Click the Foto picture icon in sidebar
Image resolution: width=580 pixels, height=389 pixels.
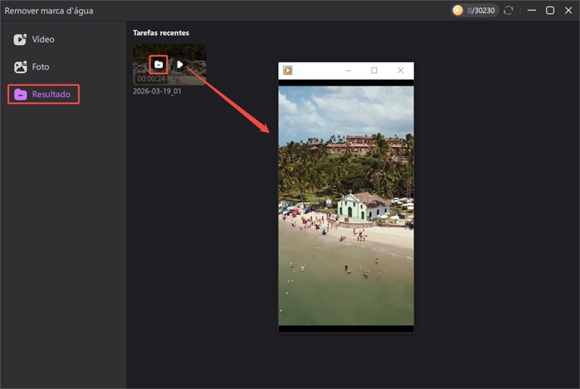[x=20, y=67]
